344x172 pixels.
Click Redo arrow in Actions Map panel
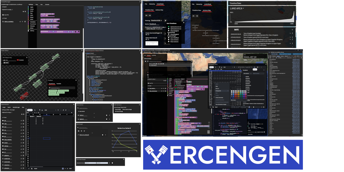click(x=197, y=16)
